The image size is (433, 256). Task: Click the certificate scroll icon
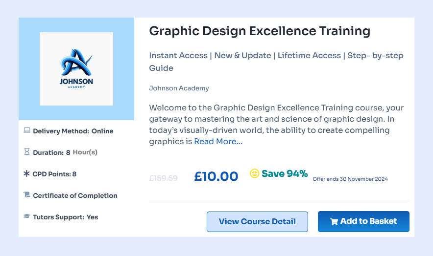tap(26, 195)
